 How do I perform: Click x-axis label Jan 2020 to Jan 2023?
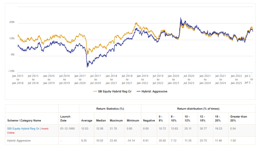[x=174, y=80]
